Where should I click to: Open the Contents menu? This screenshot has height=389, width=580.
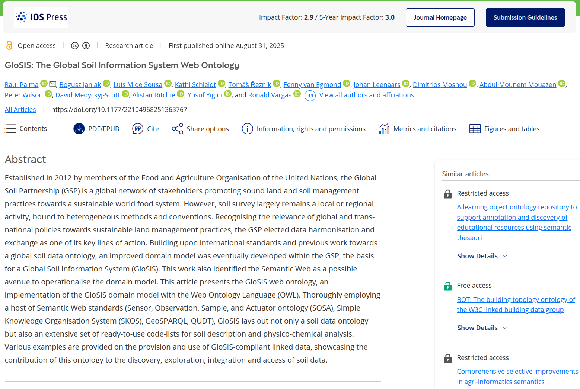[26, 129]
